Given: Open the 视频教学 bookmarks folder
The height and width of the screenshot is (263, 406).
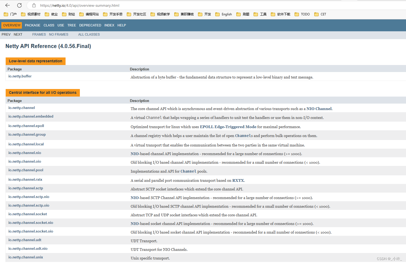Looking at the screenshot, I should click(162, 14).
